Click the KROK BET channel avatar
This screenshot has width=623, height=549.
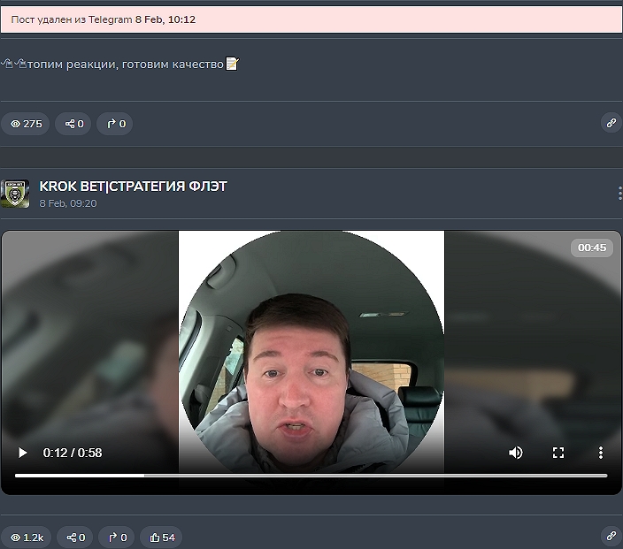tap(15, 194)
